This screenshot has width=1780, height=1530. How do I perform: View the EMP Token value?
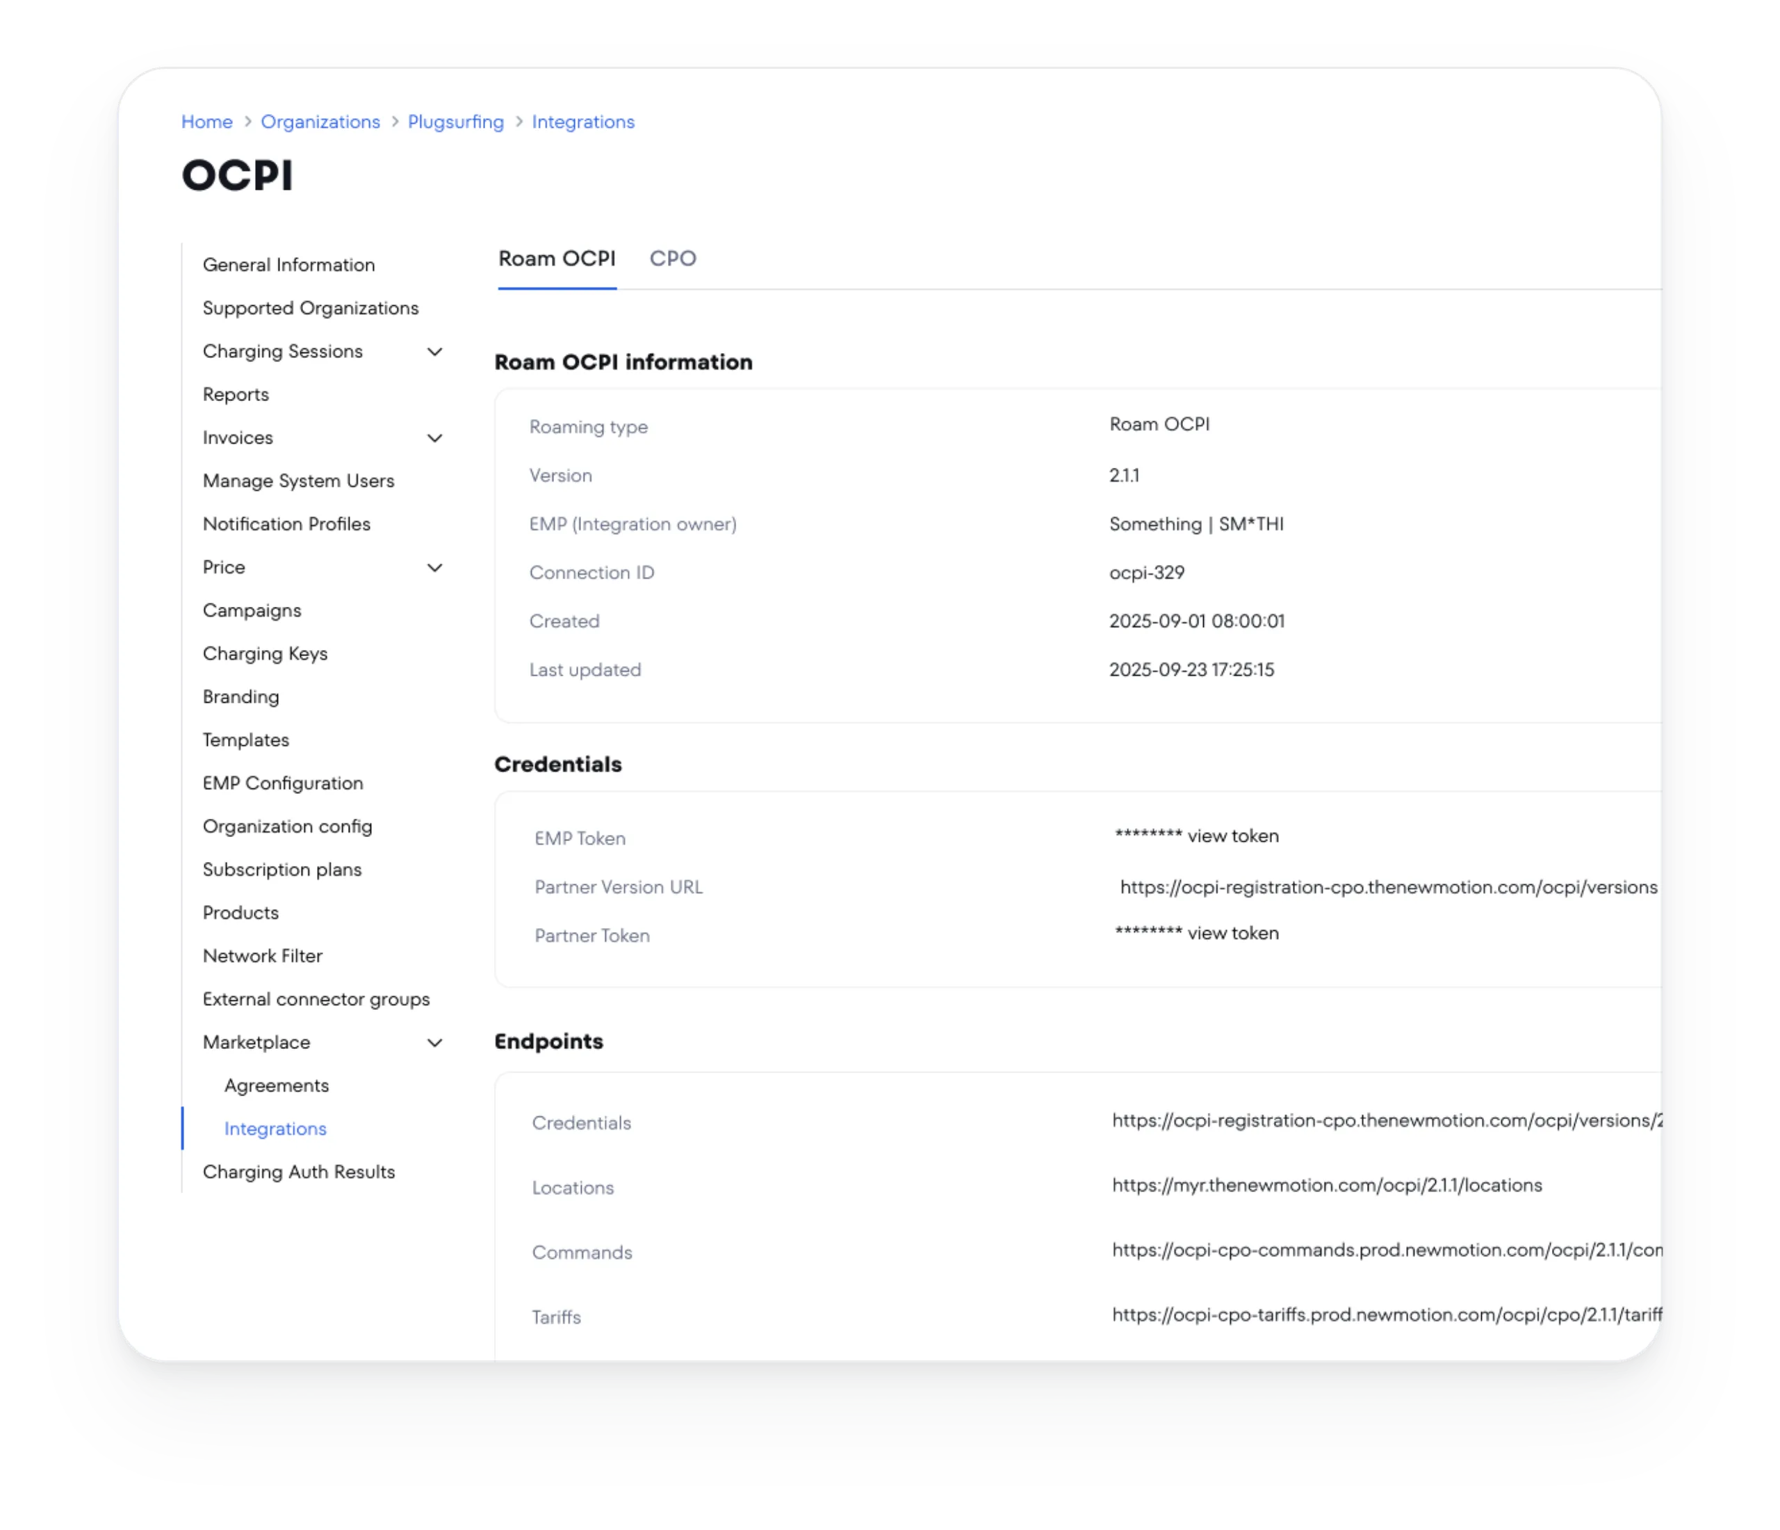click(x=1232, y=836)
